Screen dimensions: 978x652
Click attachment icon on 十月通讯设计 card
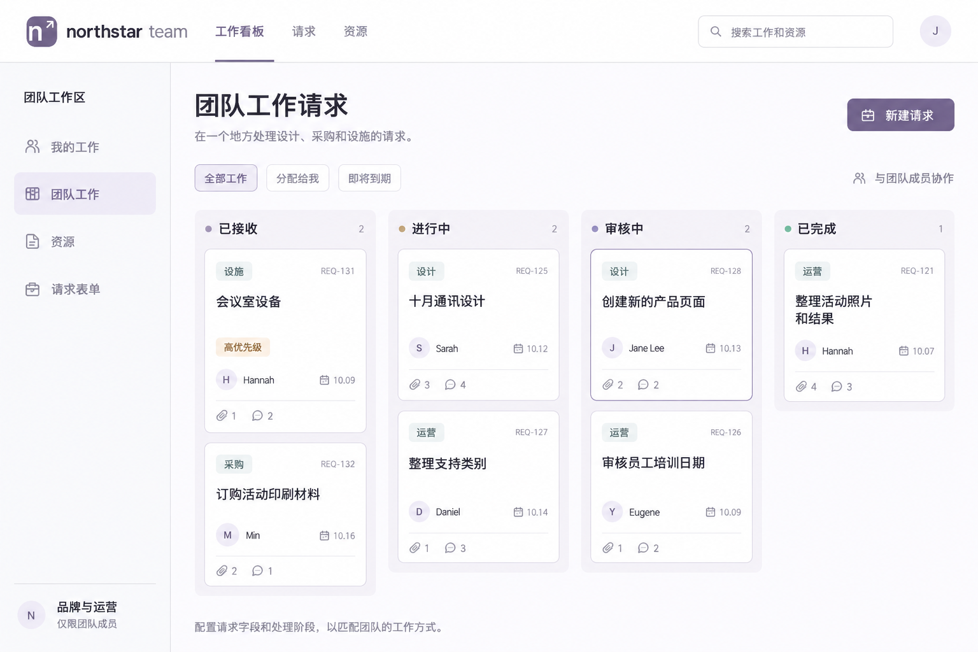[415, 385]
